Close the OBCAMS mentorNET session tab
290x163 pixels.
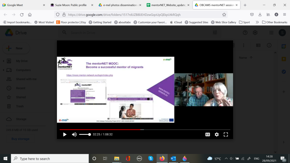pyautogui.click(x=236, y=5)
